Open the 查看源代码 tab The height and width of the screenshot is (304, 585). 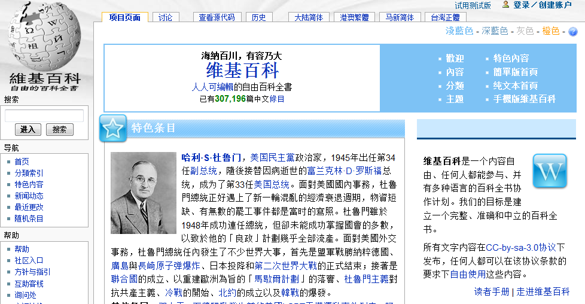point(217,17)
